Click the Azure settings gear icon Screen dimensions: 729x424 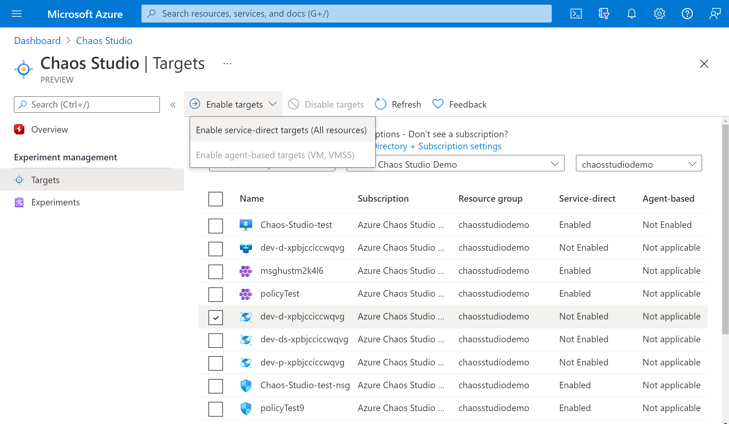(x=659, y=14)
